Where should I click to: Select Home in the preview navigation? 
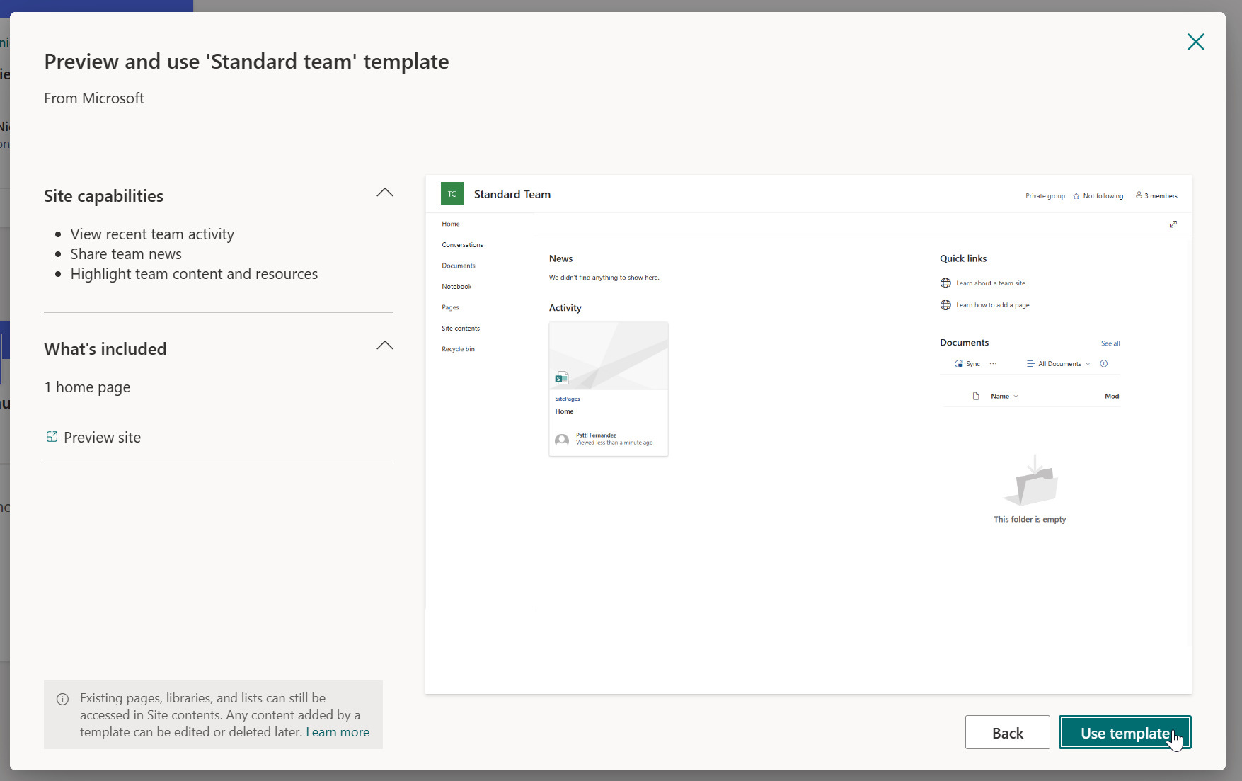(x=451, y=224)
